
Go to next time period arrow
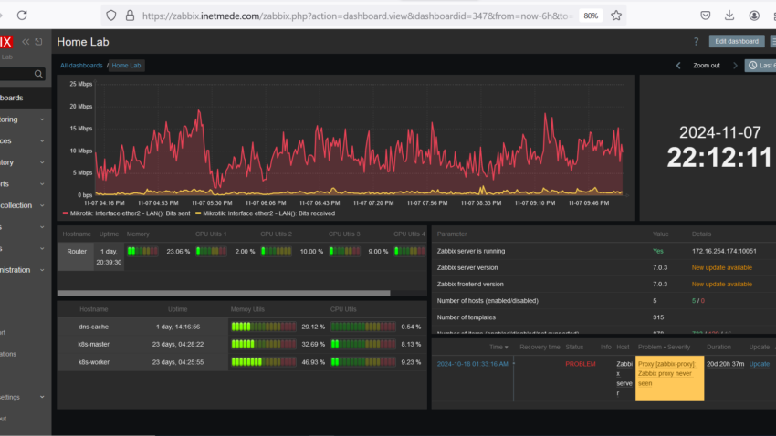pos(735,66)
